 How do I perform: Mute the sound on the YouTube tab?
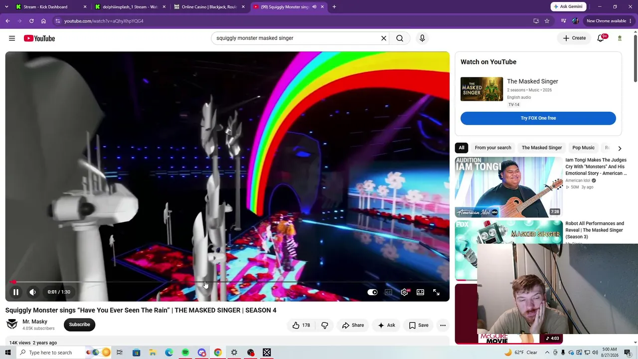point(315,7)
